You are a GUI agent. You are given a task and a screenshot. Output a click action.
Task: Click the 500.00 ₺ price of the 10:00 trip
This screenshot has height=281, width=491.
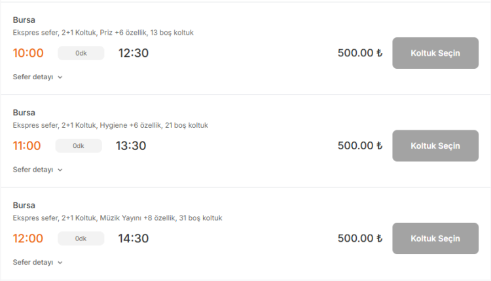(359, 53)
